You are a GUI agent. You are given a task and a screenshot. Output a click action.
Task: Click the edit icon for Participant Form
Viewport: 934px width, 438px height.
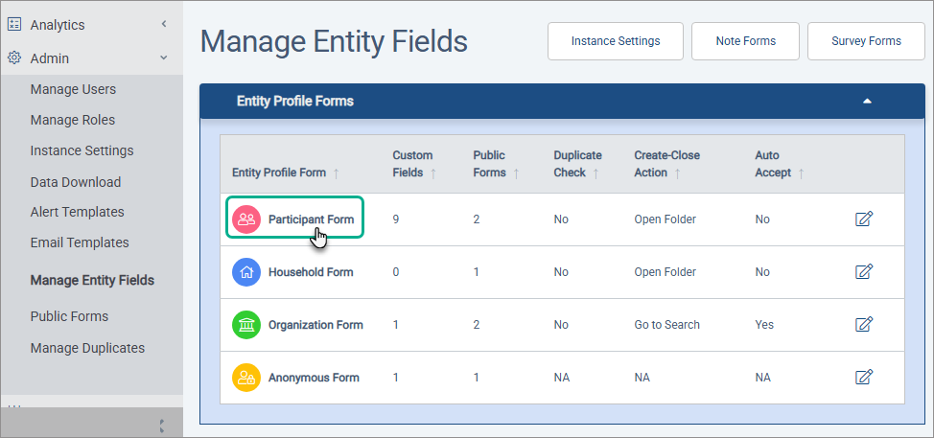[863, 219]
